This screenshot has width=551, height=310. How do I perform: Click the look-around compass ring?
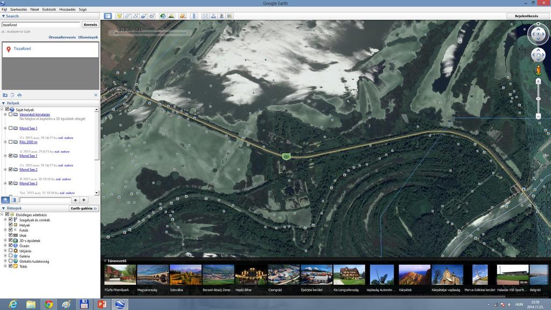point(538,34)
